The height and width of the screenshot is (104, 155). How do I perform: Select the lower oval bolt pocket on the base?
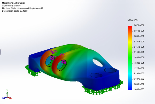(96, 75)
